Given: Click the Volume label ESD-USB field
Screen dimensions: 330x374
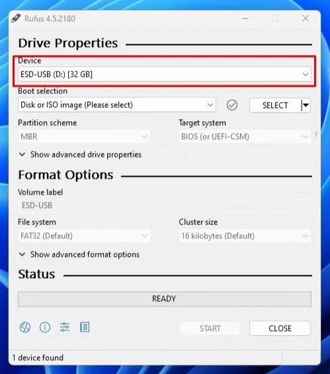Looking at the screenshot, I should 165,205.
